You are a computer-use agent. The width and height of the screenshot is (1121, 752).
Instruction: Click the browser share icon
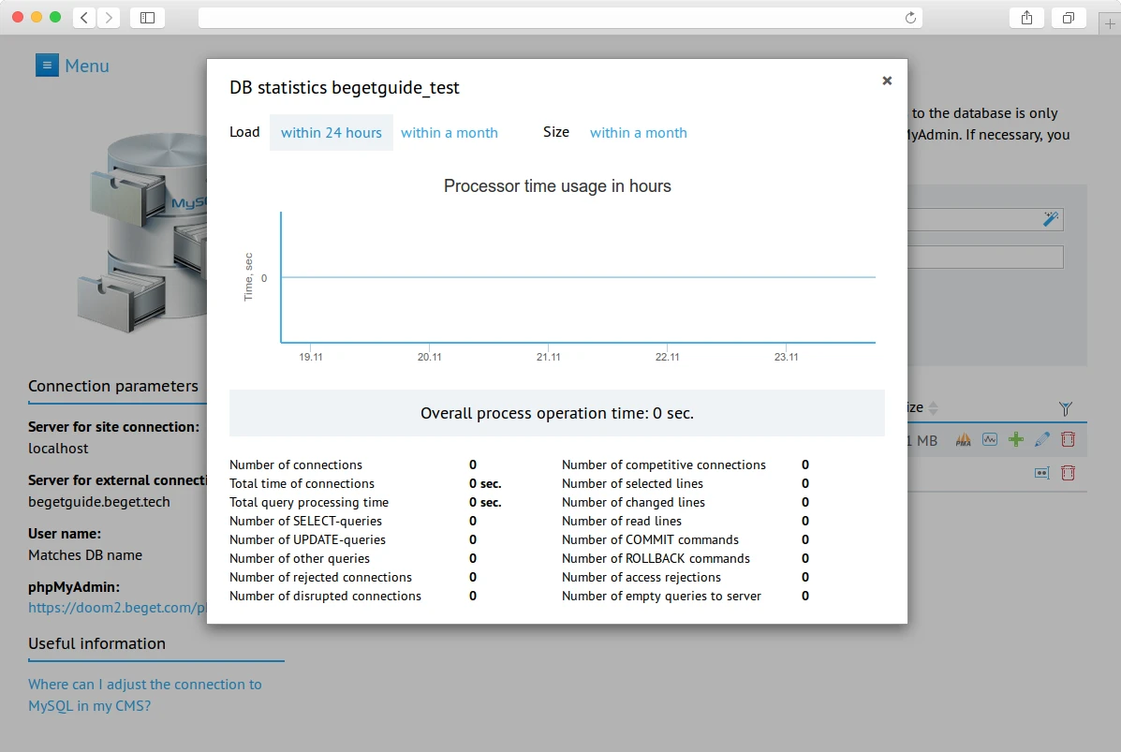pyautogui.click(x=1025, y=17)
